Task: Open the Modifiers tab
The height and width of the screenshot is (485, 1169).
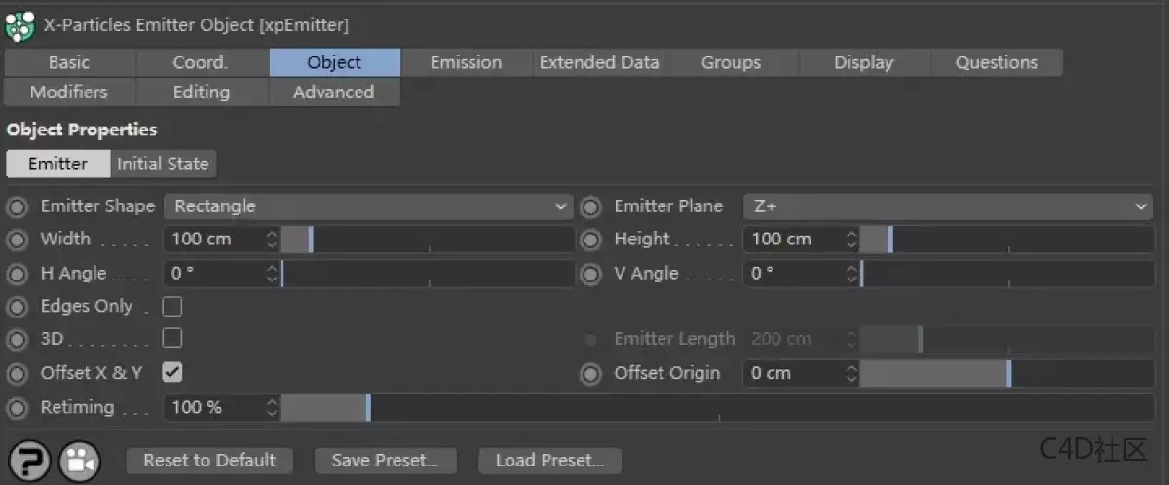Action: 68,93
